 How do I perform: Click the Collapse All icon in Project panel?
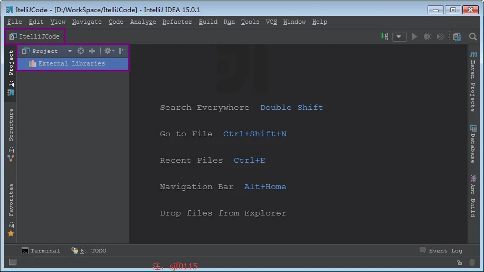92,51
